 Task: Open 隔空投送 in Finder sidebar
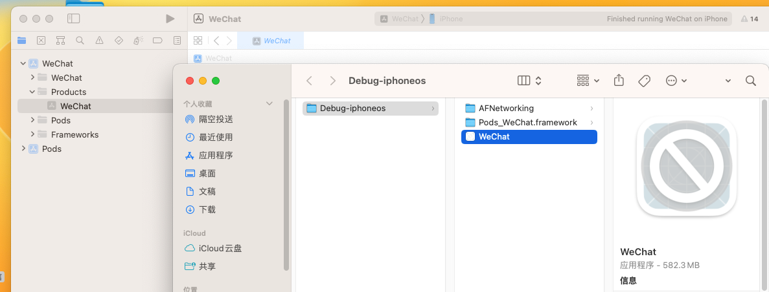click(x=209, y=120)
